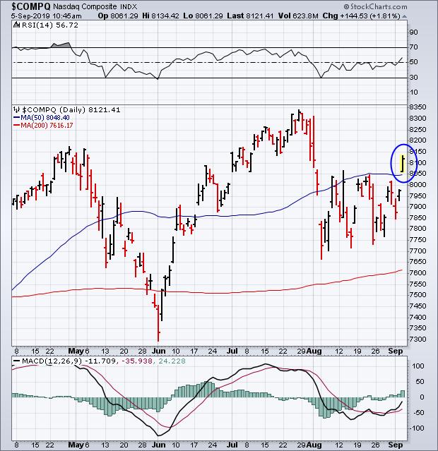Click the MA(200) 7616.17 legend text
This screenshot has height=451, width=438.
click(47, 126)
